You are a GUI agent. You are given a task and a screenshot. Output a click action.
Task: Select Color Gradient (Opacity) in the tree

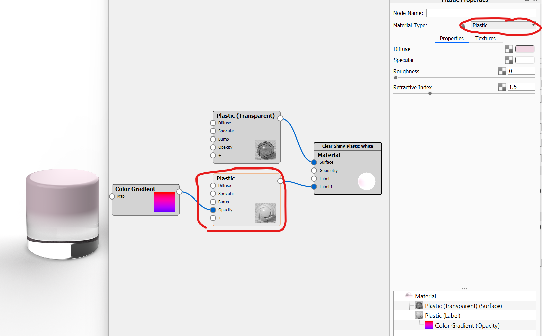pos(467,325)
